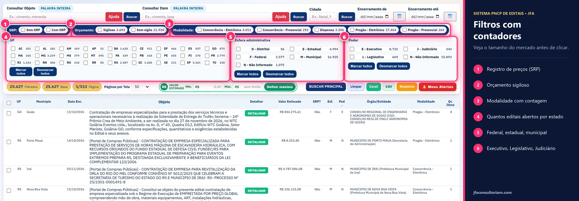This screenshot has height=201, width=579.
Task: Check Pregão - Eletrônico modalidade
Action: [352, 30]
